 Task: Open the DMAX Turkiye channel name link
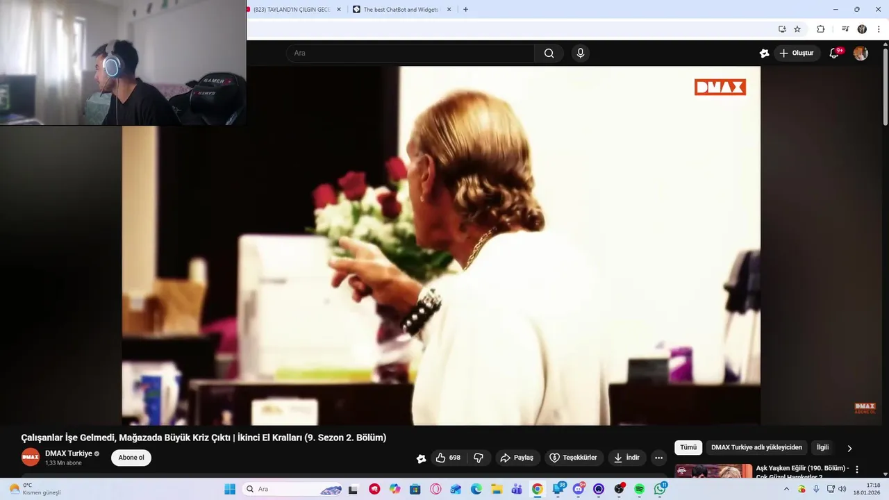tap(69, 453)
